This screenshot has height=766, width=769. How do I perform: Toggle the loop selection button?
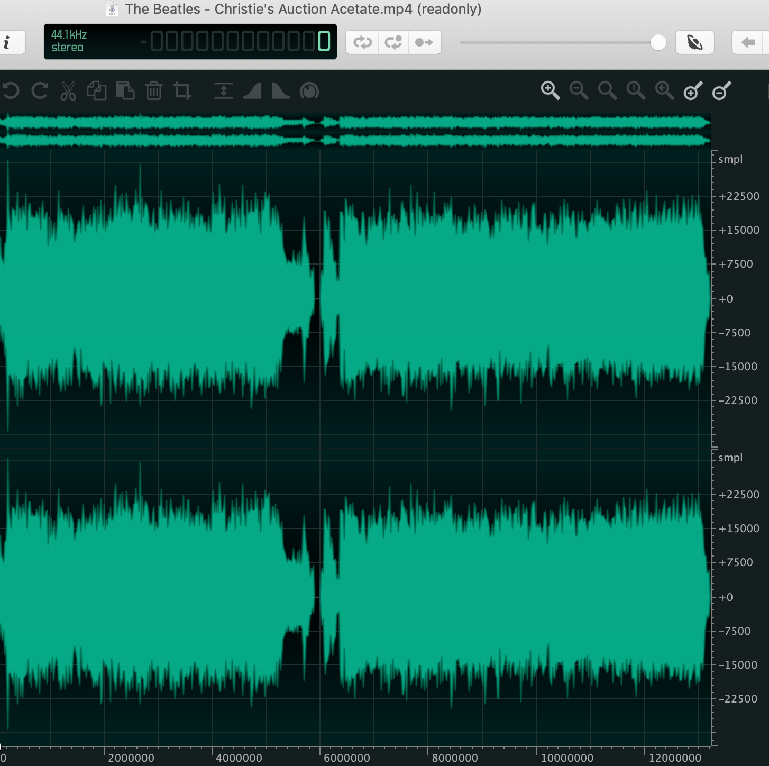[x=393, y=42]
